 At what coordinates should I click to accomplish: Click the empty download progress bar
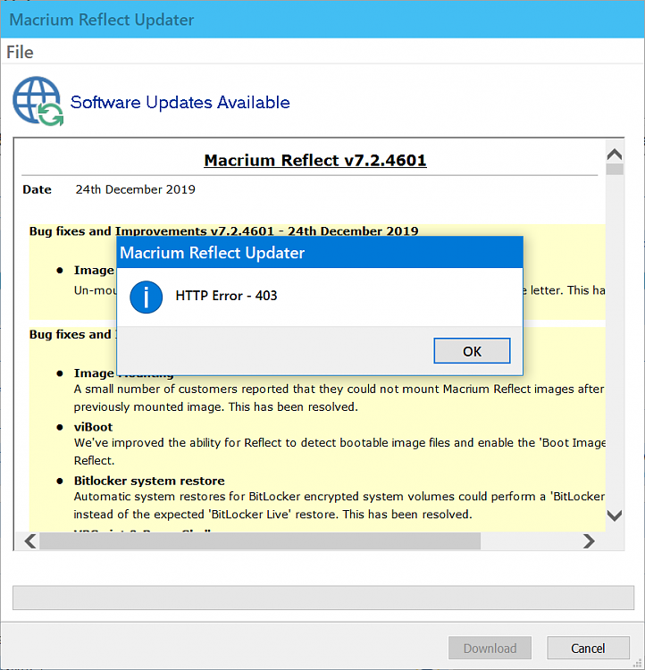[323, 598]
